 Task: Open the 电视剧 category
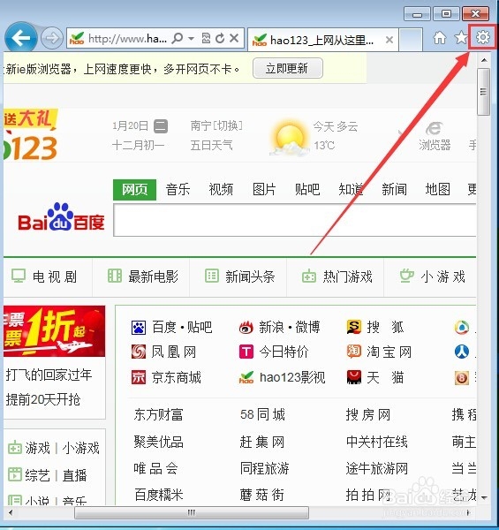coord(44,276)
